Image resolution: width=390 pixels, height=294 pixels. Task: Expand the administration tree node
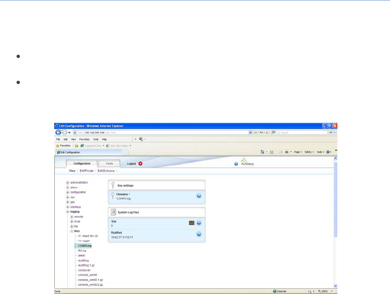pos(67,182)
